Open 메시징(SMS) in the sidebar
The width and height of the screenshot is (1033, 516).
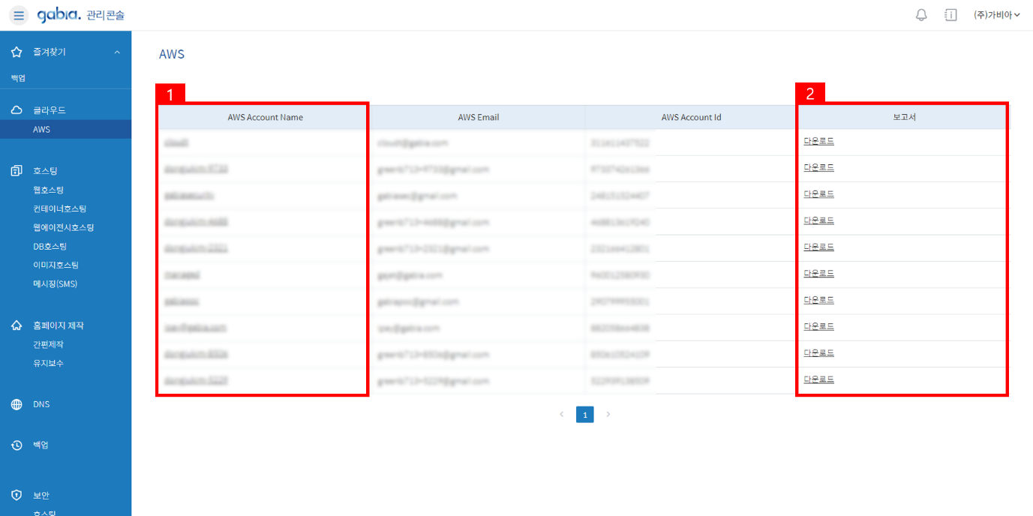55,284
